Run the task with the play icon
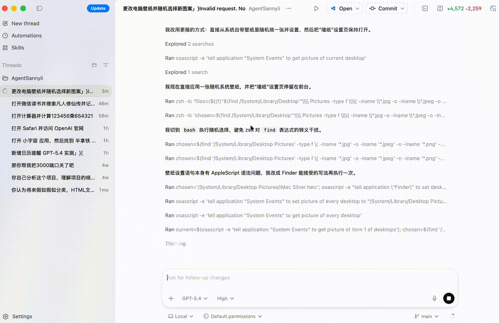Screen dimensions: 499x323 (317, 8)
